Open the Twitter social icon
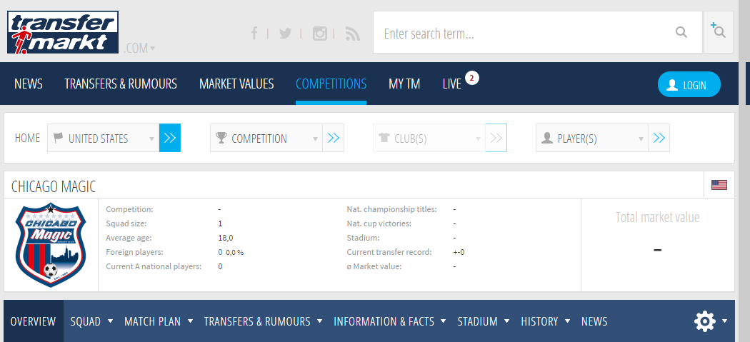 pyautogui.click(x=286, y=34)
